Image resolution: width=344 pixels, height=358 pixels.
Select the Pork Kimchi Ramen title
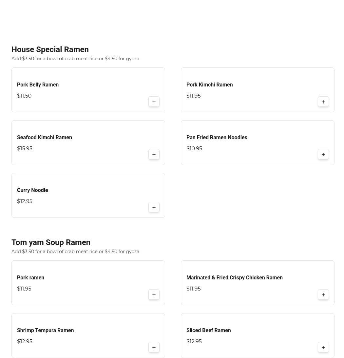(209, 85)
